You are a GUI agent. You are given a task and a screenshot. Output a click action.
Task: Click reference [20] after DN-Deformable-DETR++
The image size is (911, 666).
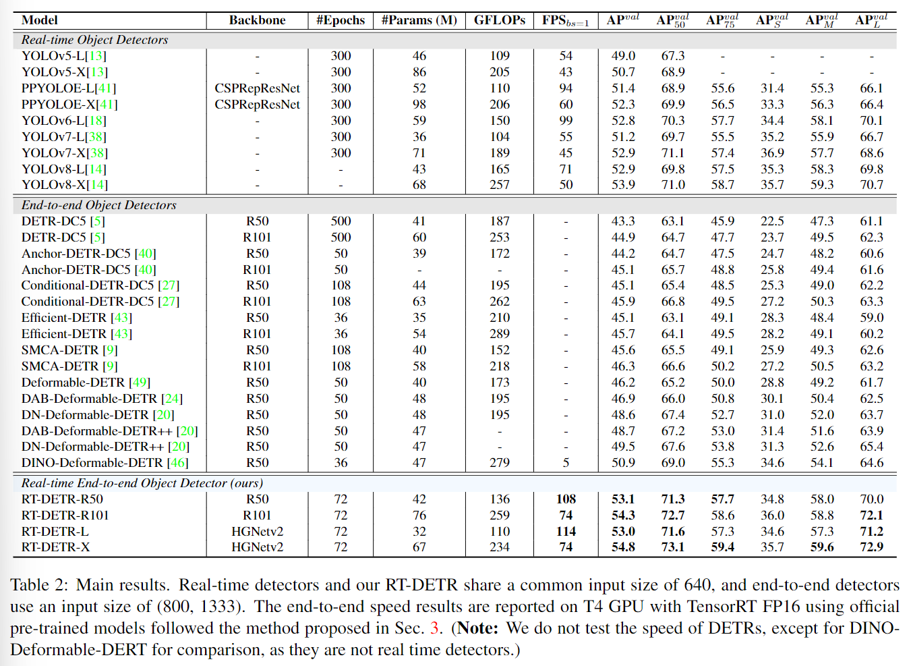pos(179,447)
